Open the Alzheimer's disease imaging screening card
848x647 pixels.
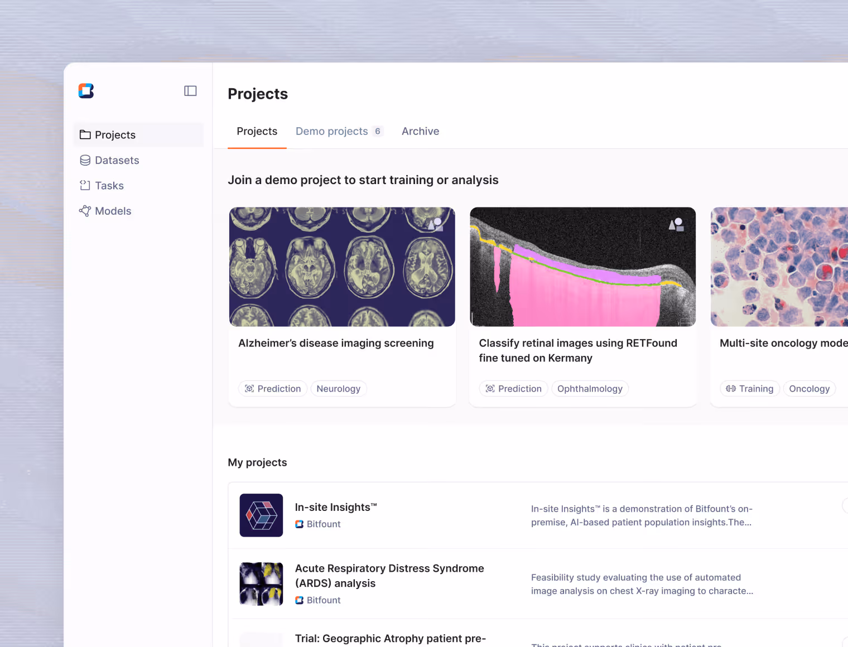342,307
